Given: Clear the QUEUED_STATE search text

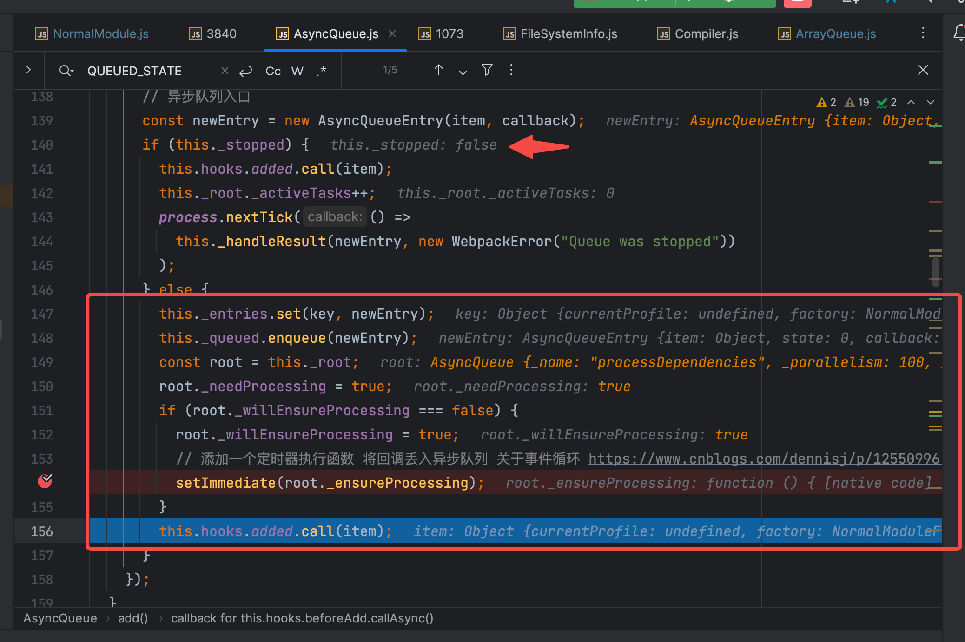Looking at the screenshot, I should (225, 71).
